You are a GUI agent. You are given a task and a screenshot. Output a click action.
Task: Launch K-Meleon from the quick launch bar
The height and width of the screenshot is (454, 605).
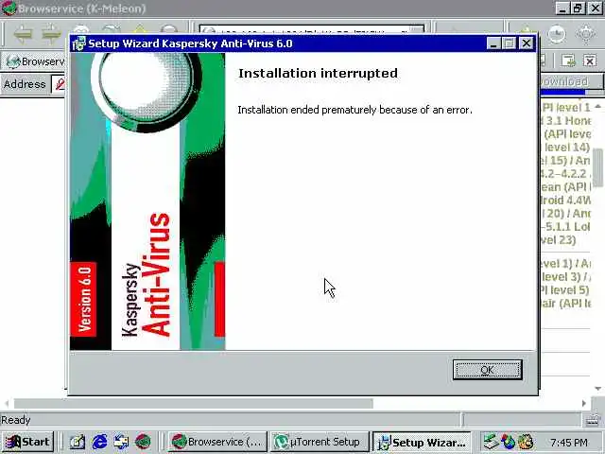pos(143,442)
